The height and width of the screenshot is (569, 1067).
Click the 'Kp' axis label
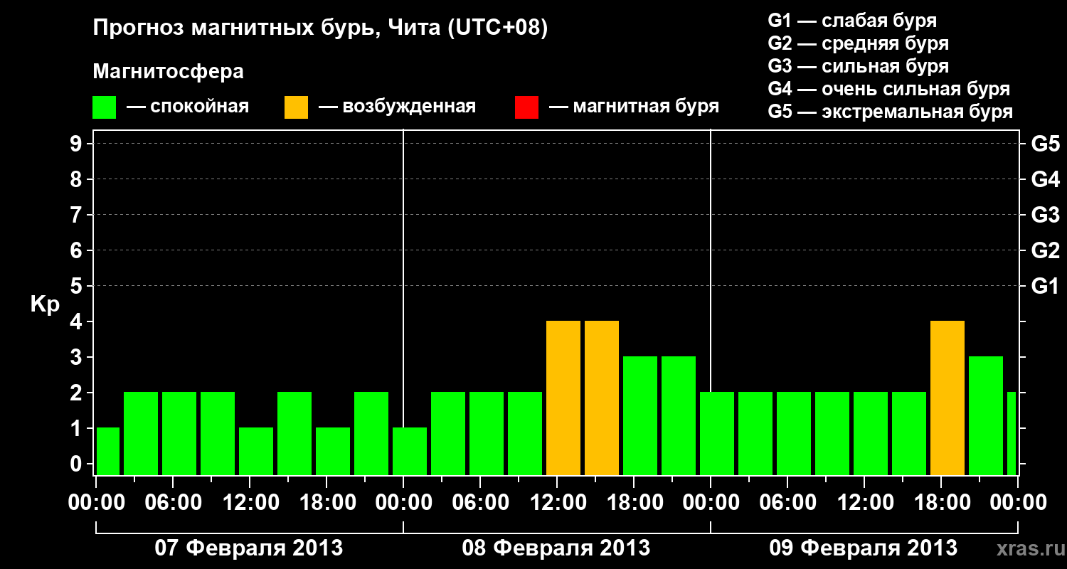point(45,304)
